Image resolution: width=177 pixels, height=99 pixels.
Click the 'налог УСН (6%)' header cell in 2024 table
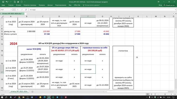(34, 49)
